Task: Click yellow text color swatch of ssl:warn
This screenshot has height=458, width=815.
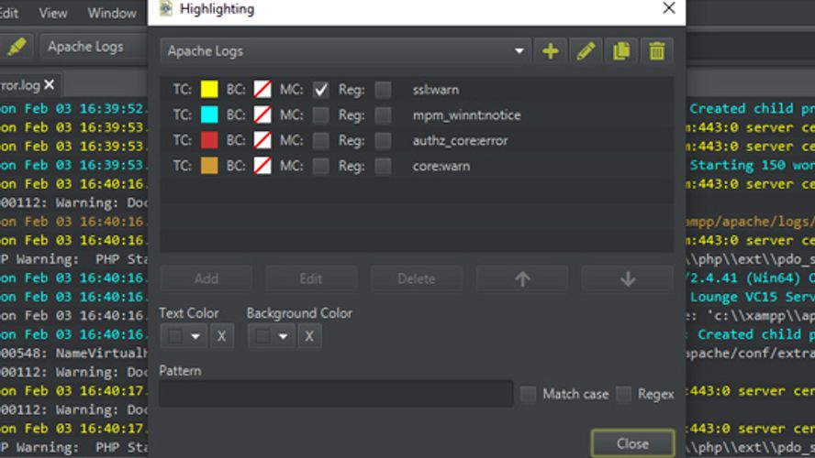Action: (209, 89)
